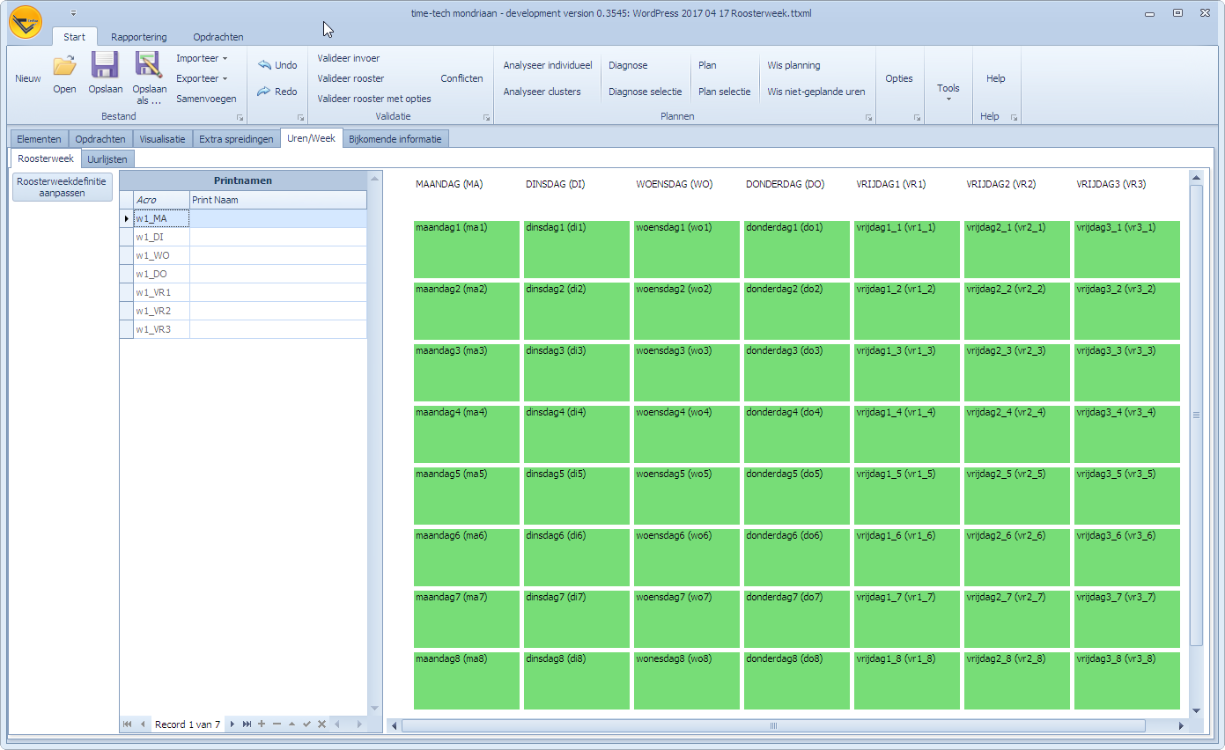This screenshot has width=1225, height=750.
Task: Select the w1_VR2 row
Action: pyautogui.click(x=243, y=311)
